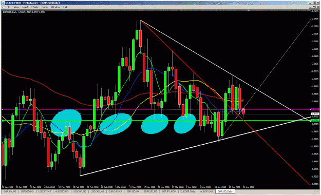Switch to the USDCAD,M5 chart tab
The width and height of the screenshot is (321, 195).
[x=98, y=191]
